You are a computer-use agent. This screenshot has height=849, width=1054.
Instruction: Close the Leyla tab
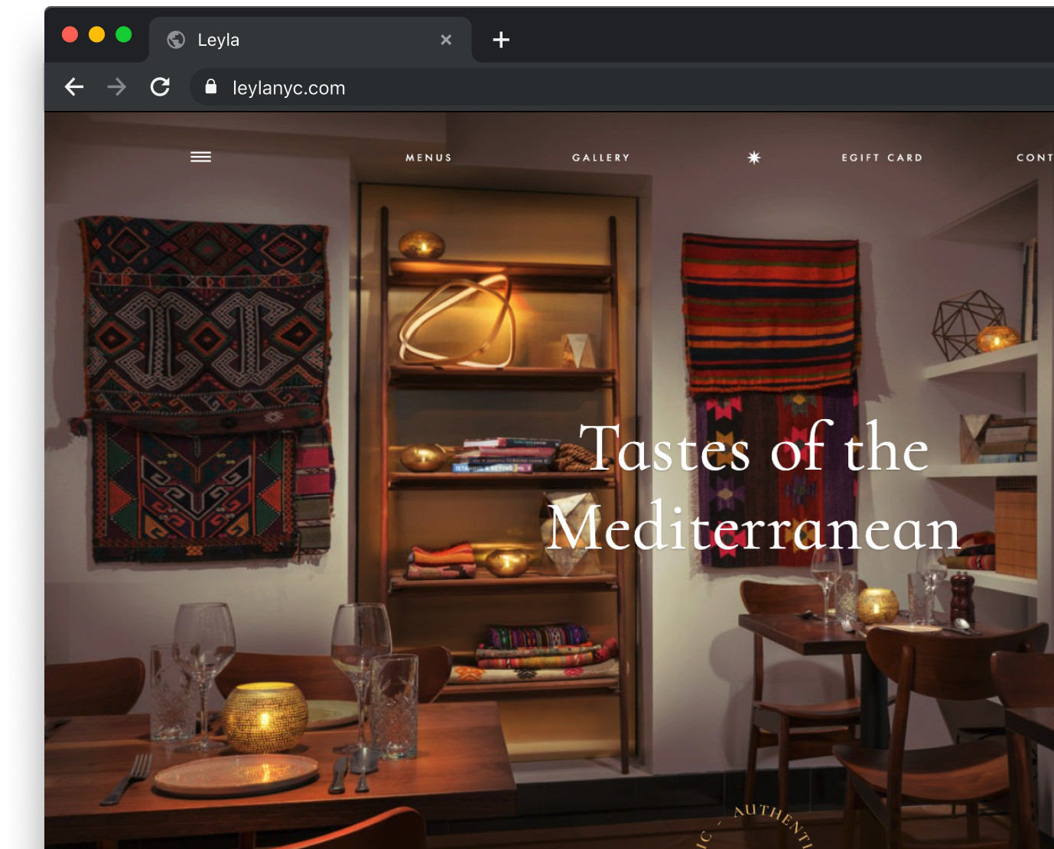tap(446, 40)
